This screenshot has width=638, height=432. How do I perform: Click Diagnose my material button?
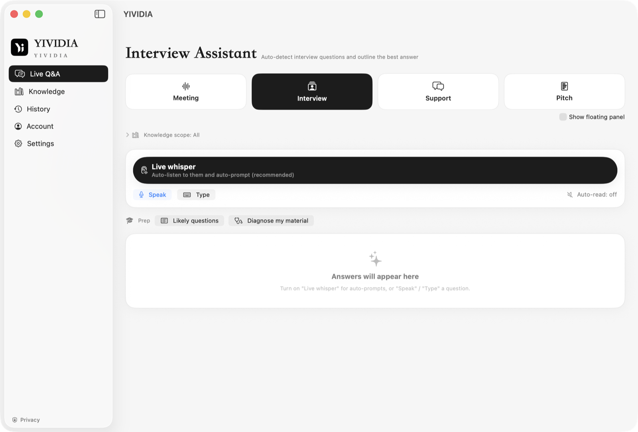(271, 221)
